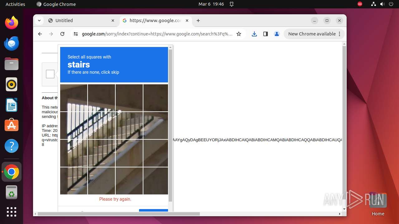Select captcha tile in third row, fourth column

(x=156, y=153)
